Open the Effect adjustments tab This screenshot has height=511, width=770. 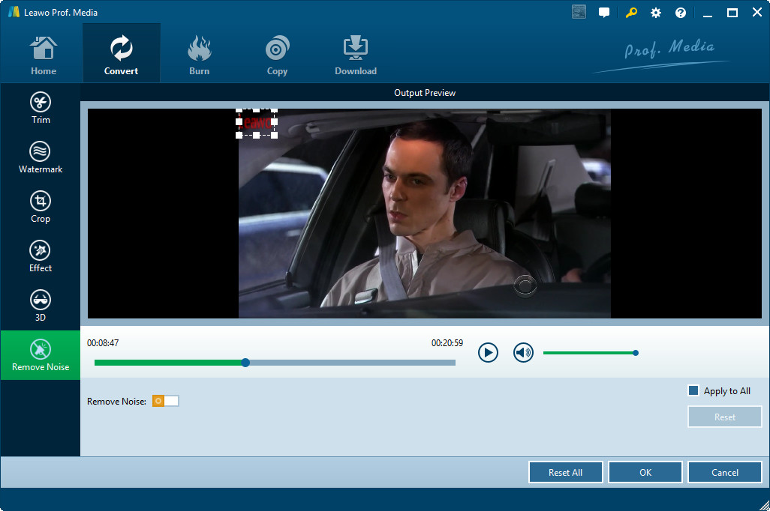41,256
